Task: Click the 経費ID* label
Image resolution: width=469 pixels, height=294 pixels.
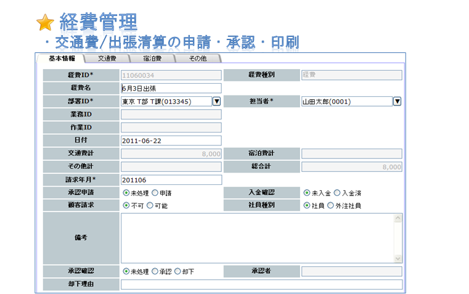Action: tap(81, 75)
